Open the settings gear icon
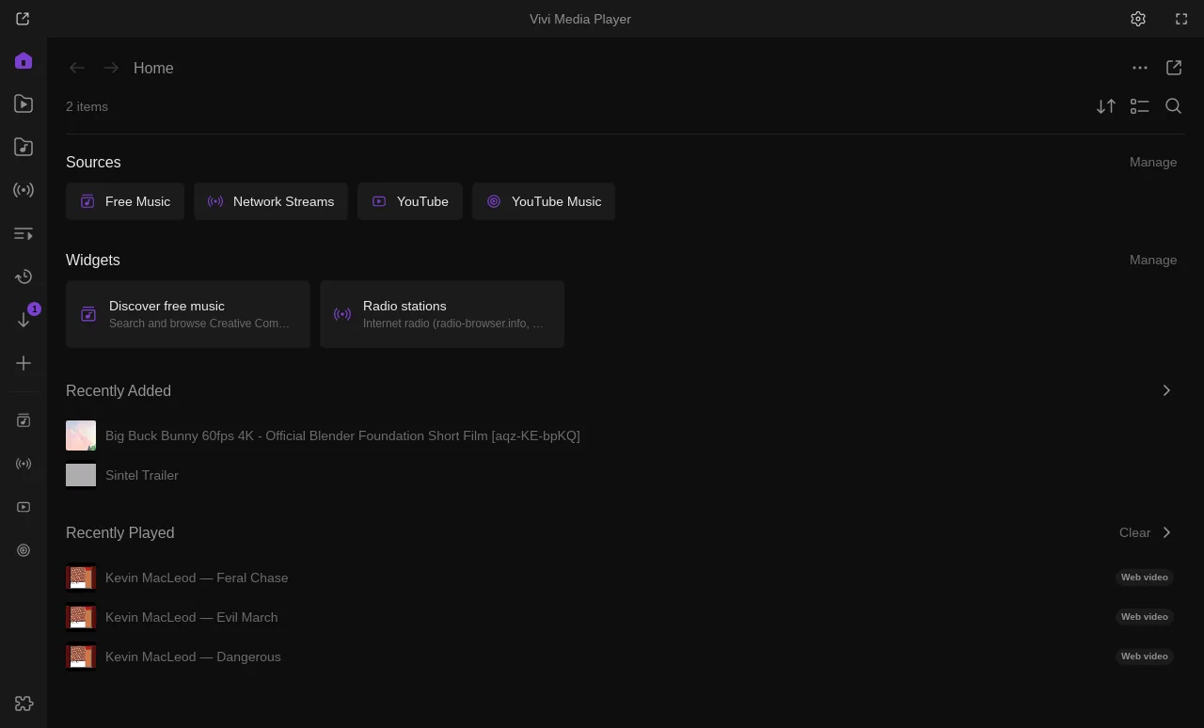This screenshot has width=1204, height=728. [1138, 19]
